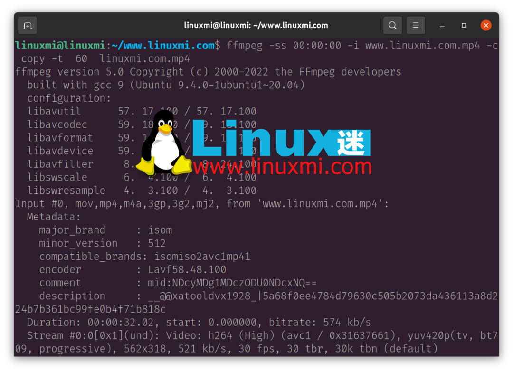Viewport: 513px width, 372px height.
Task: Click the 'Metadata:' line
Action: click(x=54, y=217)
